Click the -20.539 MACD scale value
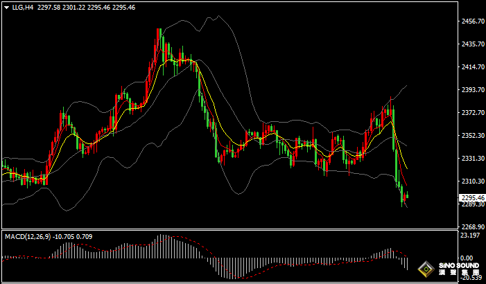The height and width of the screenshot is (284, 486). (x=470, y=278)
